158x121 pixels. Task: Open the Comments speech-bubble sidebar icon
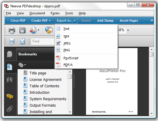click(10, 96)
